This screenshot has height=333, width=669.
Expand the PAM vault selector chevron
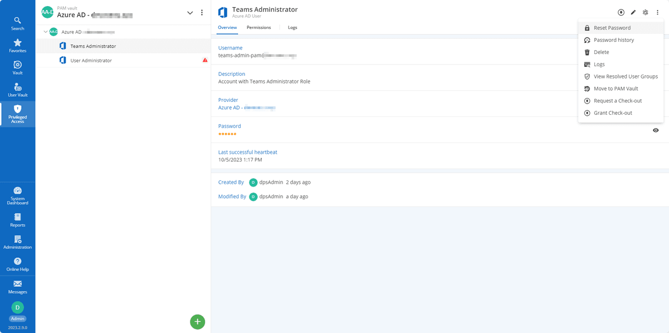[190, 13]
